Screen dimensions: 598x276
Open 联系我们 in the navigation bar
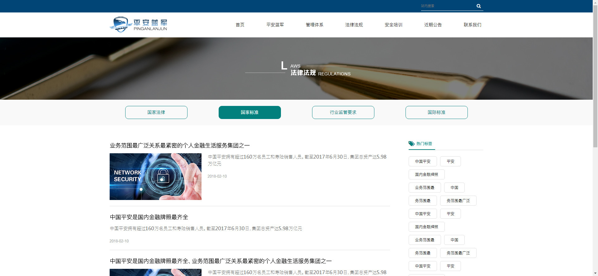472,25
